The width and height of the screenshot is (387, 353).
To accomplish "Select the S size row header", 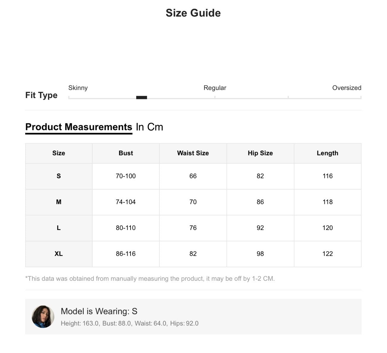I will click(59, 176).
